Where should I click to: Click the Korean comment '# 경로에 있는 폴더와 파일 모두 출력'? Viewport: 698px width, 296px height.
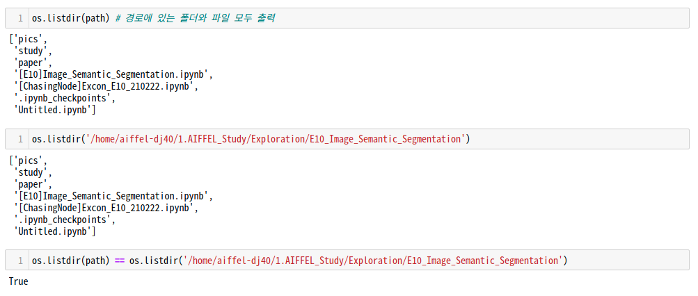click(x=194, y=18)
